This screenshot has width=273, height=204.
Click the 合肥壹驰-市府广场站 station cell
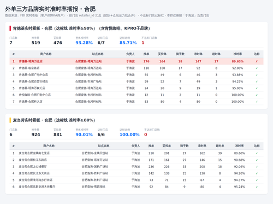click(88, 81)
